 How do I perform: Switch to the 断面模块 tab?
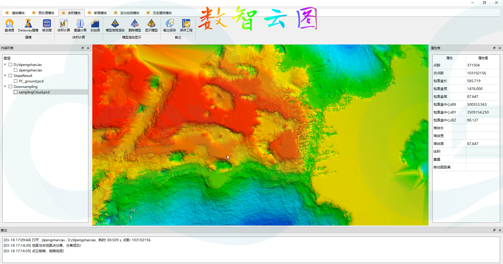click(97, 13)
